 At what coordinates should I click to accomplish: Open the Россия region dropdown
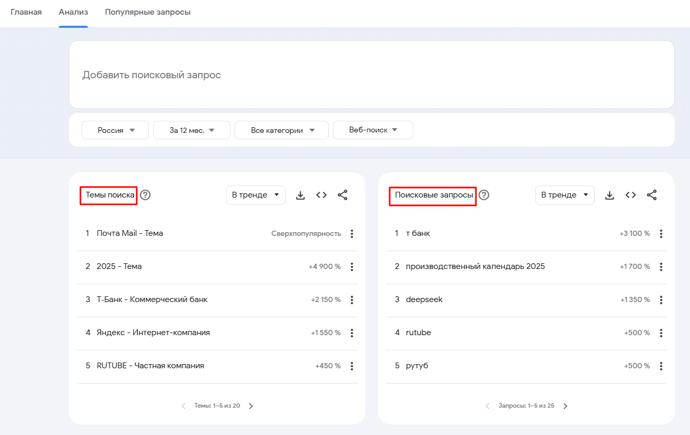[115, 130]
